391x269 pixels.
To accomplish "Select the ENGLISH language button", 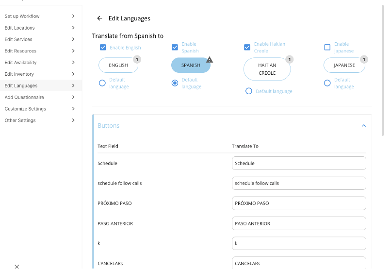I will click(118, 65).
